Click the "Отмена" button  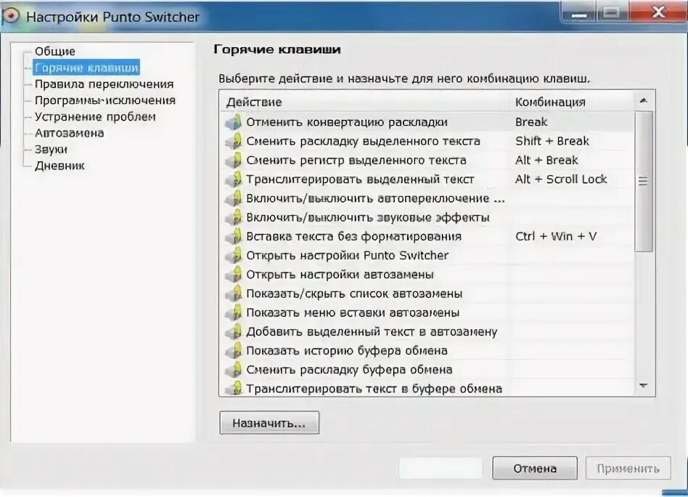(535, 469)
